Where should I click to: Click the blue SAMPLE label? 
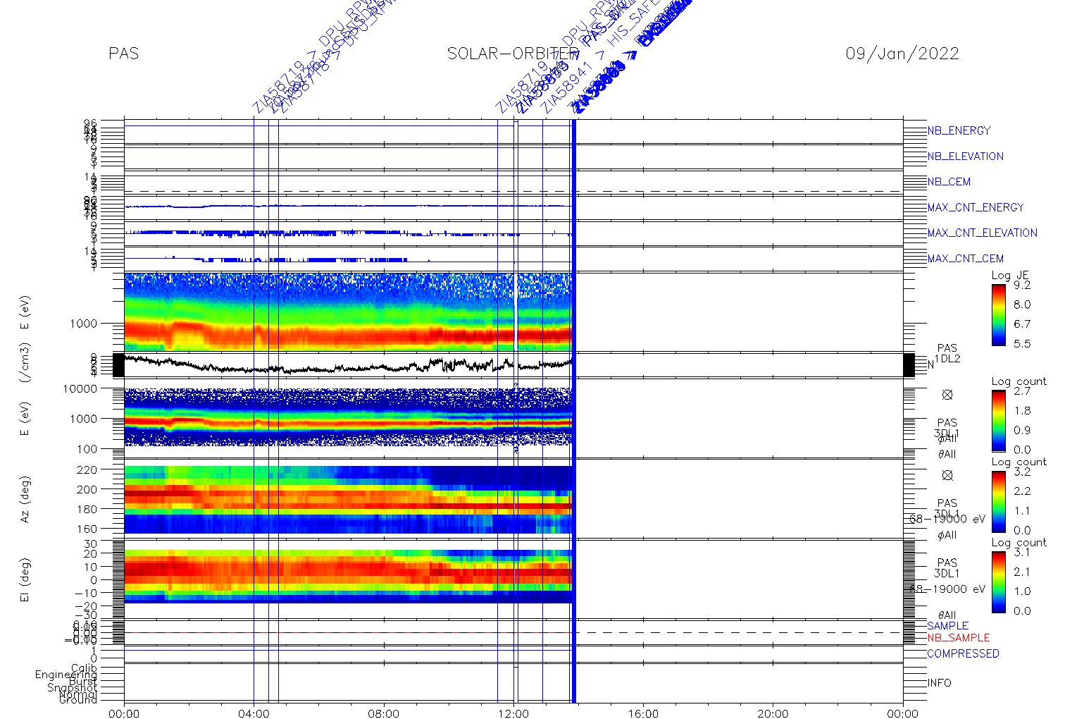(947, 626)
